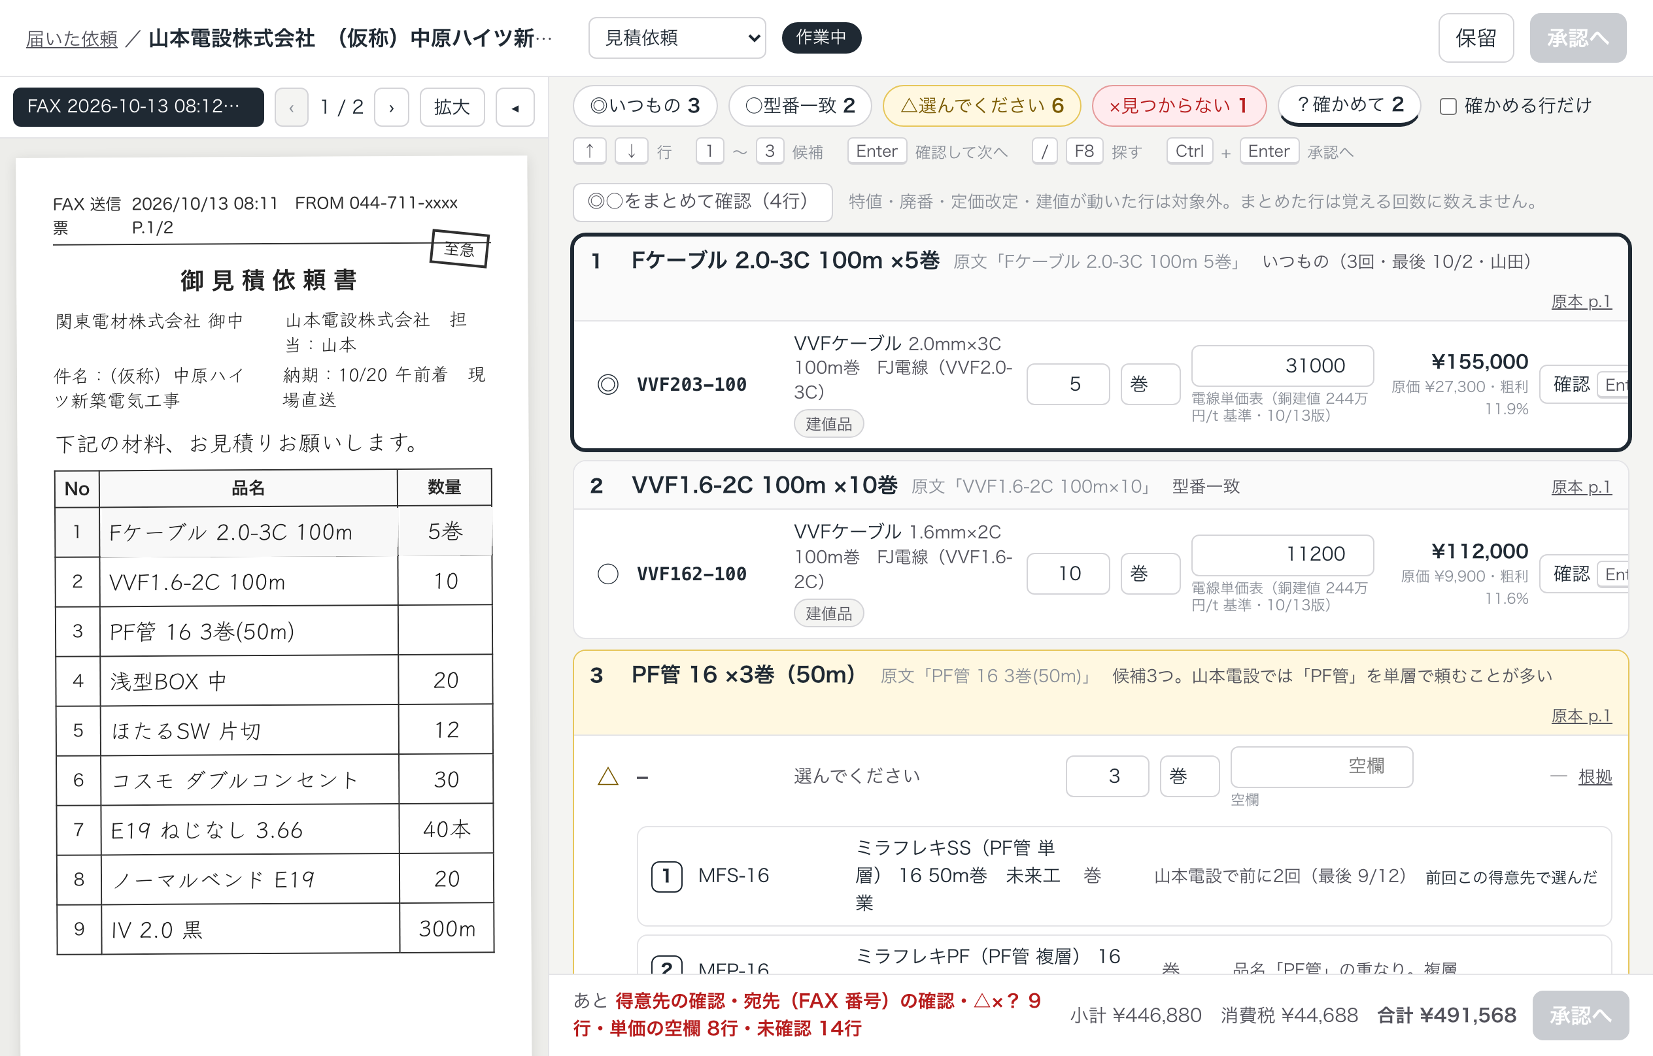Open 原本 p.1 link for row 2
The height and width of the screenshot is (1056, 1653).
(1581, 487)
